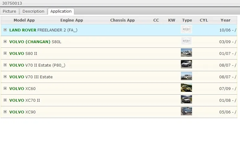Expand the VOLVO XC60 row
The width and height of the screenshot is (240, 155).
point(5,88)
